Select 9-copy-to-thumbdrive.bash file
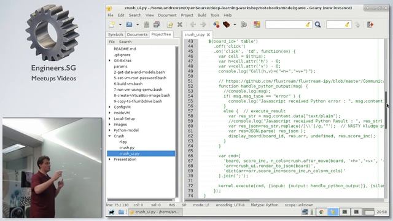Viewport: 393px width, 221px height. pyautogui.click(x=138, y=101)
